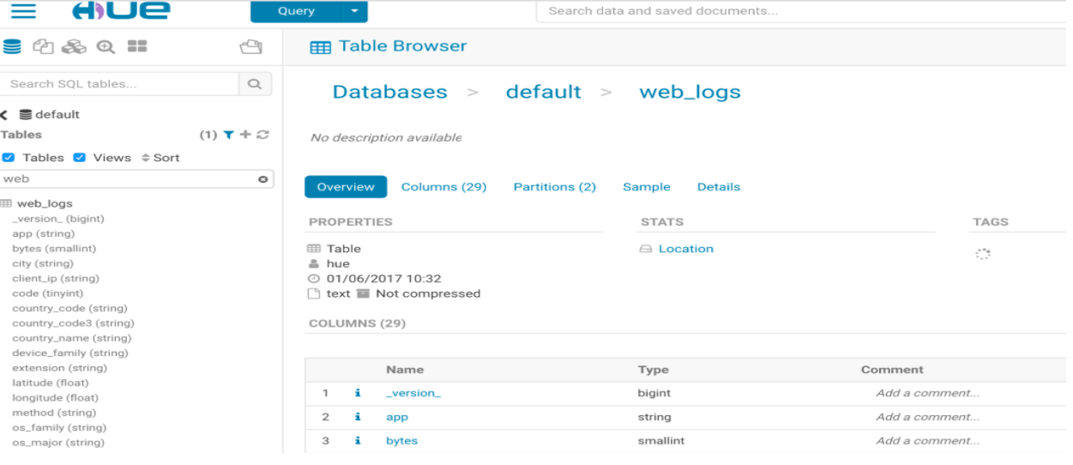Click the _version_ column name link
This screenshot has width=1073, height=465.
(413, 393)
